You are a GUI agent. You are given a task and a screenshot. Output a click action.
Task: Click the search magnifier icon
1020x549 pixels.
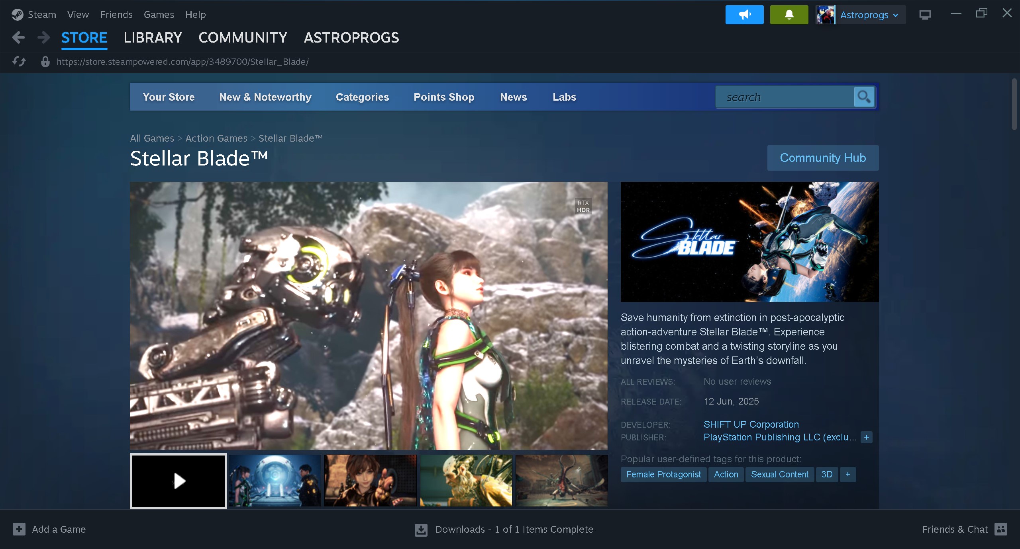click(x=864, y=97)
